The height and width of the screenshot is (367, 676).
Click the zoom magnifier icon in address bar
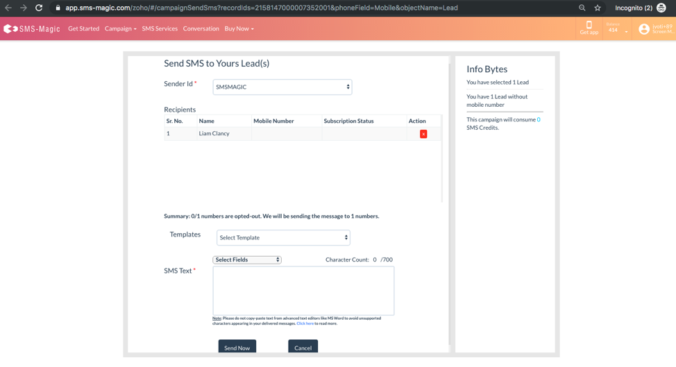[x=582, y=8]
